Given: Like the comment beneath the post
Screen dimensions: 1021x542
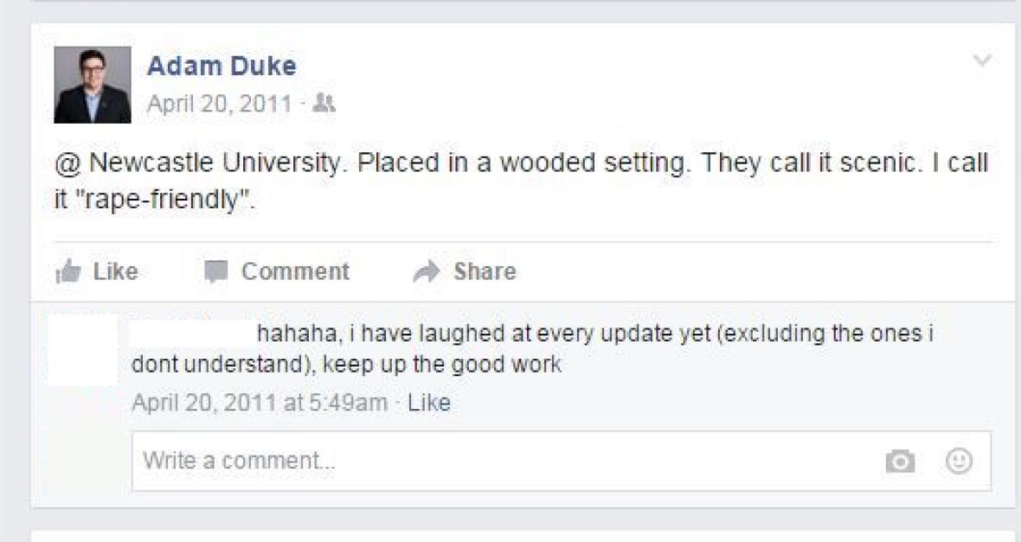Looking at the screenshot, I should pyautogui.click(x=429, y=403).
